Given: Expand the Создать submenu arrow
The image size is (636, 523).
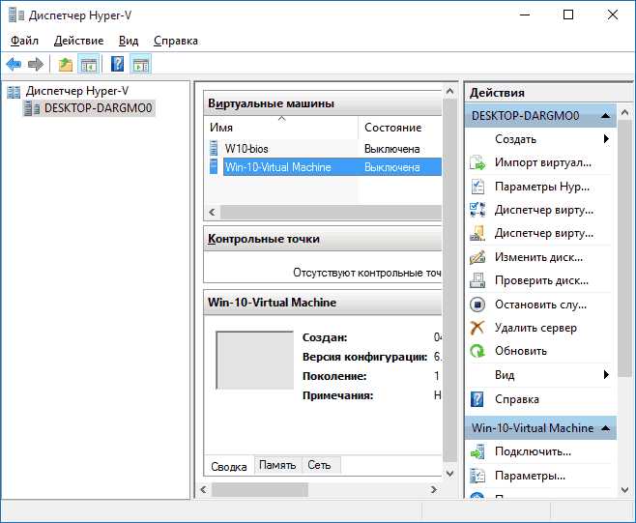Looking at the screenshot, I should pyautogui.click(x=606, y=139).
